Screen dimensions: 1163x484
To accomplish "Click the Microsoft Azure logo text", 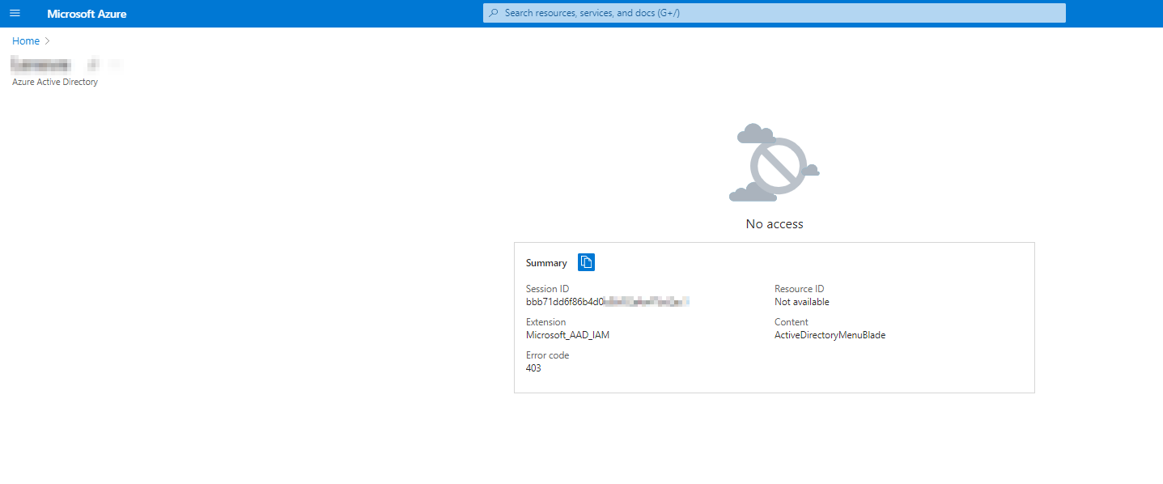I will pyautogui.click(x=87, y=14).
